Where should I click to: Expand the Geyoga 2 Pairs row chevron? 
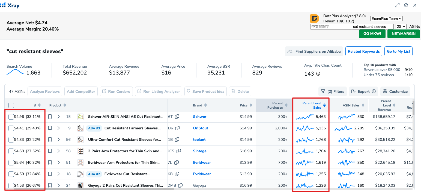(59, 185)
